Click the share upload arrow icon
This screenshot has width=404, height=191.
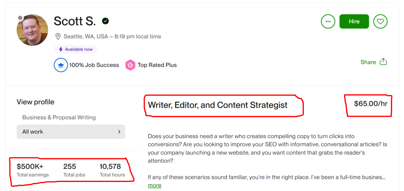coord(383,62)
